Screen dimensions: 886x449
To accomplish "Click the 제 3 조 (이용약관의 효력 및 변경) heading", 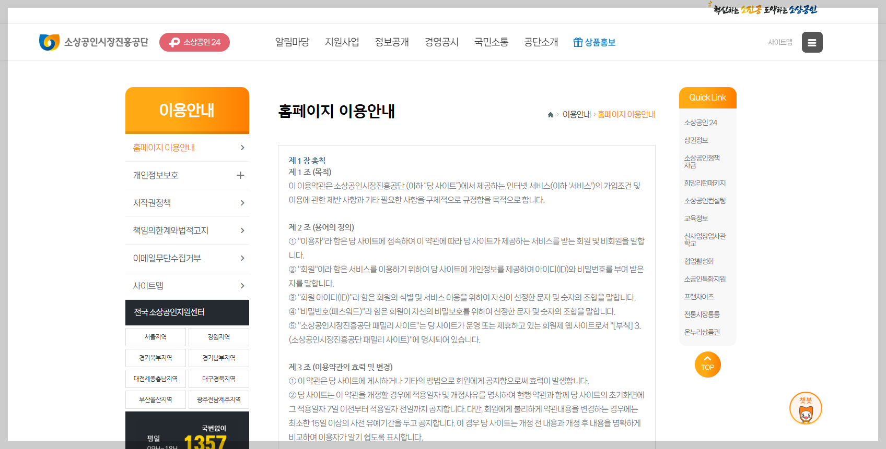I will 341,367.
